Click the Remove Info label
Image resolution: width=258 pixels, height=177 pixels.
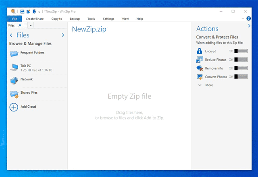[214, 68]
